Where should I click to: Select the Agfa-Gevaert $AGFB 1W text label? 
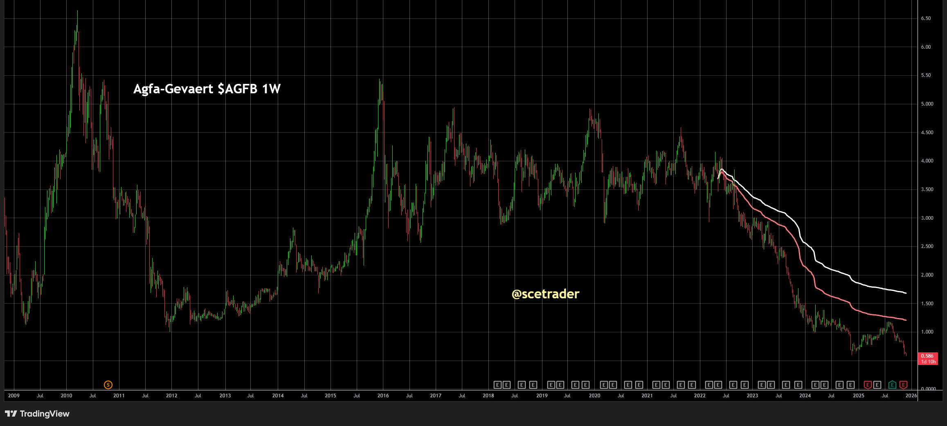pos(207,89)
